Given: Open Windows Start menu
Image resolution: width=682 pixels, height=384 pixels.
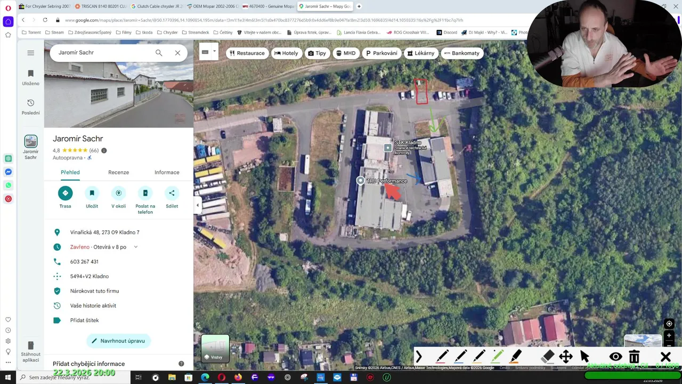Looking at the screenshot, I should (7, 378).
